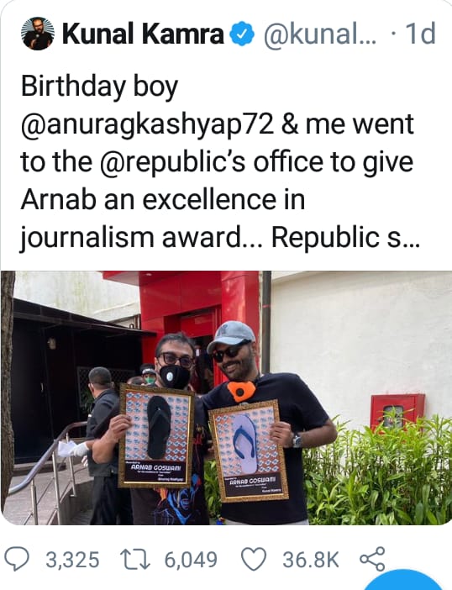Screen dimensions: 452x590
Task: Open Kunal Kamra's profile avatar
Action: pos(38,34)
